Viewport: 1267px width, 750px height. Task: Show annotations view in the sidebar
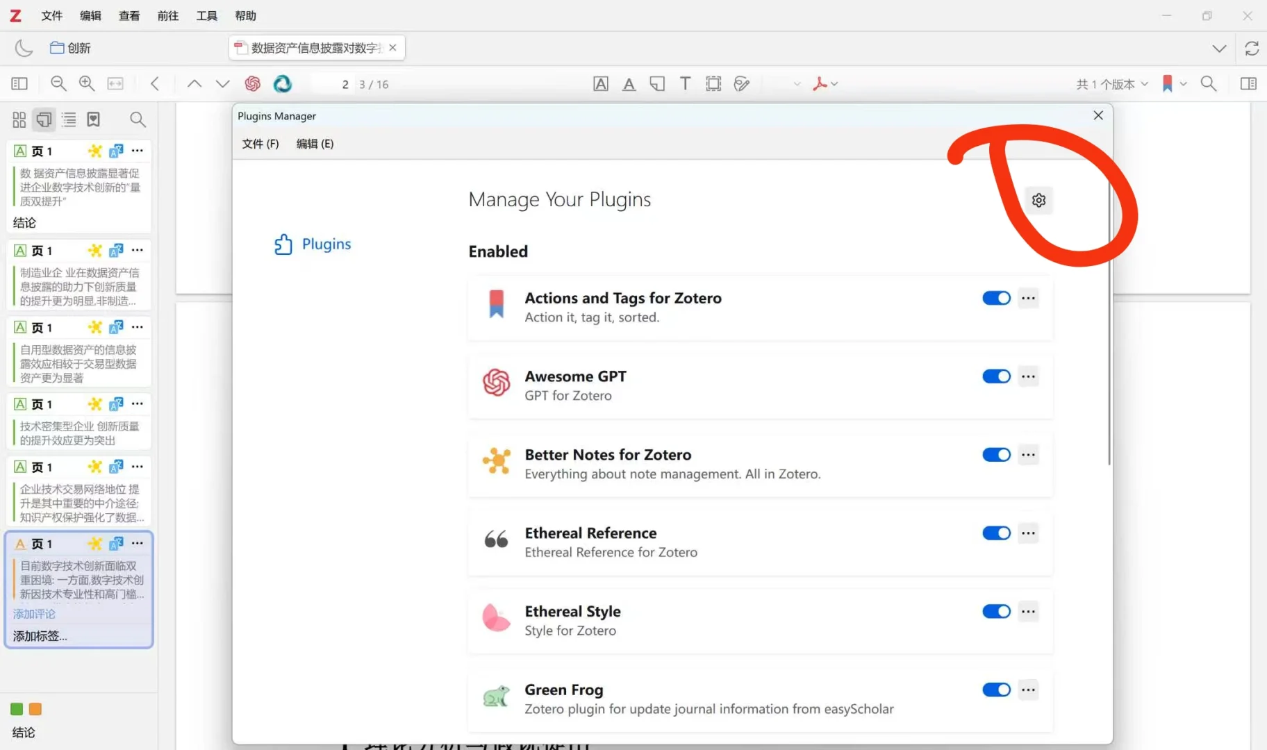coord(44,120)
